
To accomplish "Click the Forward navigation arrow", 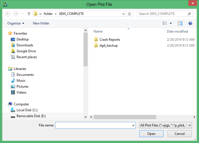I will (x=16, y=14).
